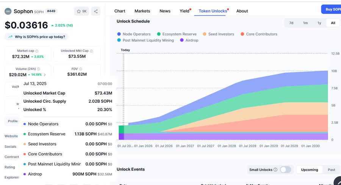The image size is (341, 185).
Task: Click the Volume (24h) info icon
Action: (x=39, y=69)
